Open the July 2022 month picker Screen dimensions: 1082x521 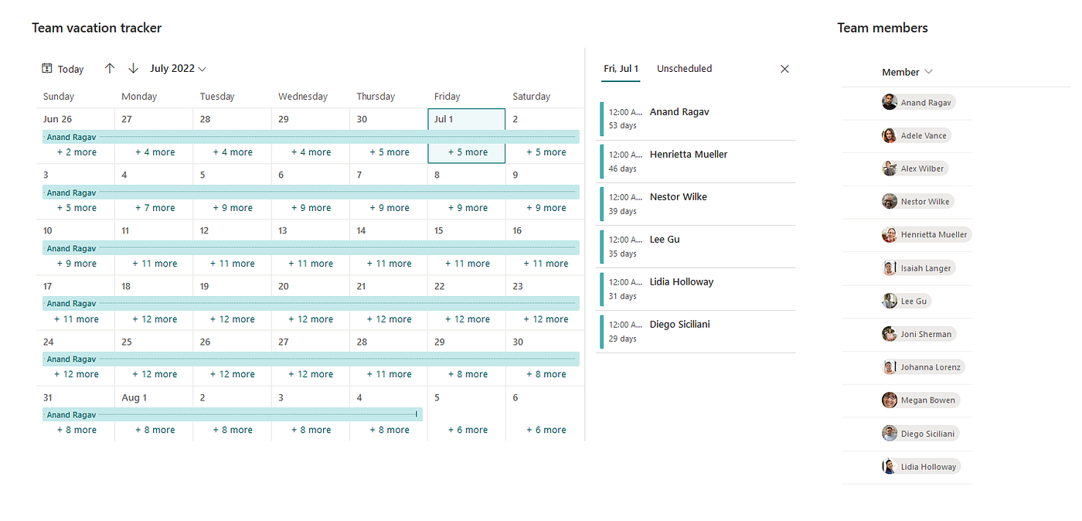[x=179, y=68]
